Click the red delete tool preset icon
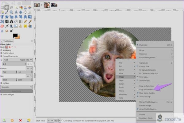184x123 pixels. pyautogui.click(x=21, y=120)
